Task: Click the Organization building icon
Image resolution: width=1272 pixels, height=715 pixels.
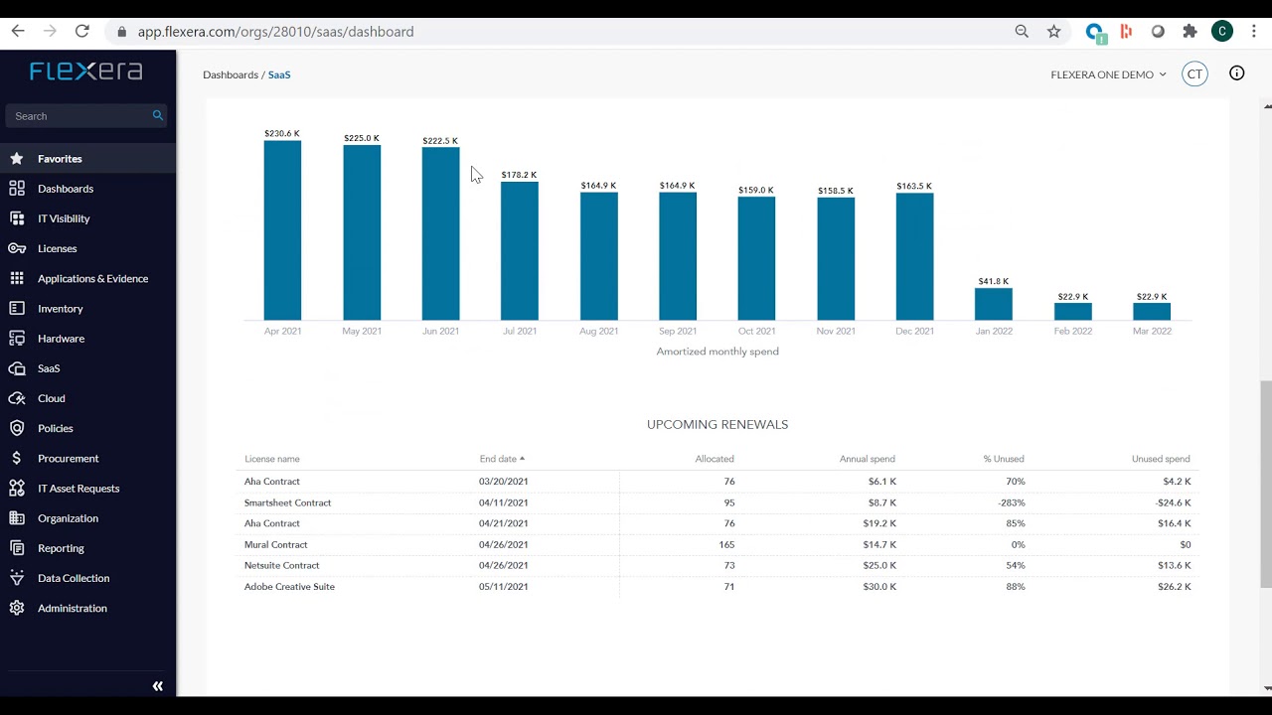Action: (x=17, y=517)
